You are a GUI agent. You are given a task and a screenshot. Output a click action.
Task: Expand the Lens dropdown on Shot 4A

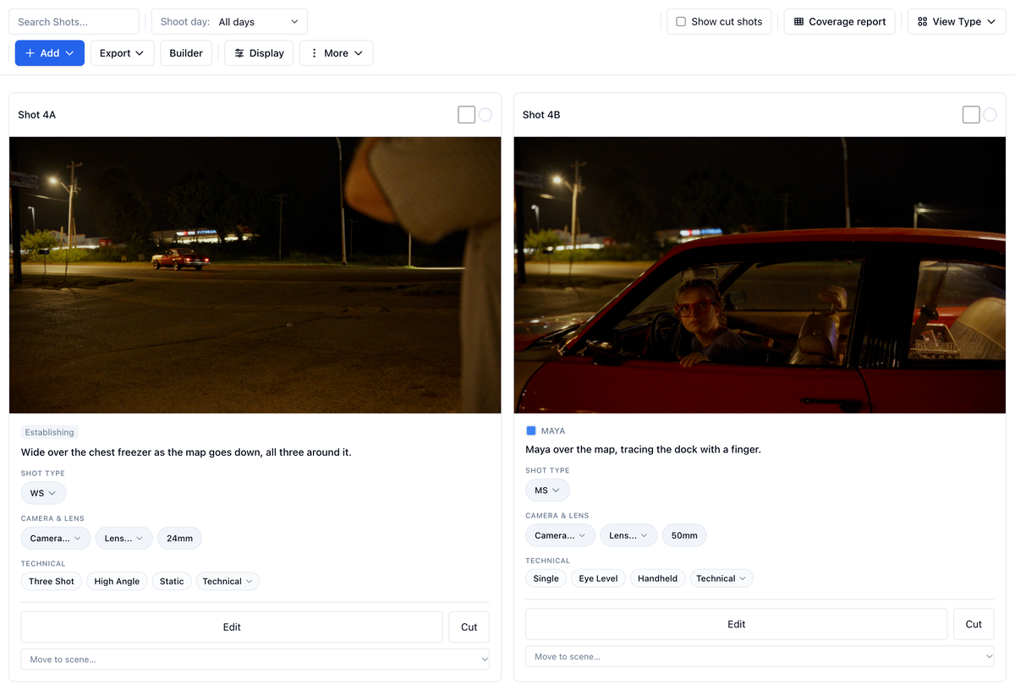click(124, 538)
